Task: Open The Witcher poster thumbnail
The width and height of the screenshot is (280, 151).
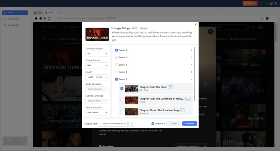Action: click(244, 89)
